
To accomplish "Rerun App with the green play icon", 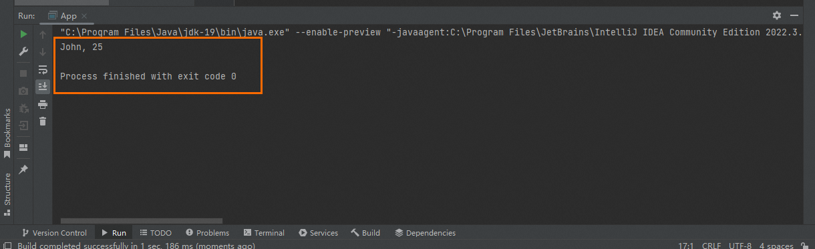I will click(x=23, y=34).
